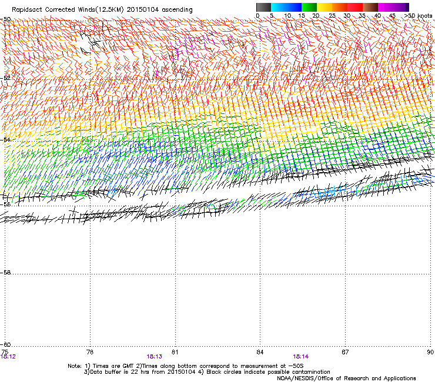Click the 18:13 purple time marker
The height and width of the screenshot is (382, 435).
point(154,357)
